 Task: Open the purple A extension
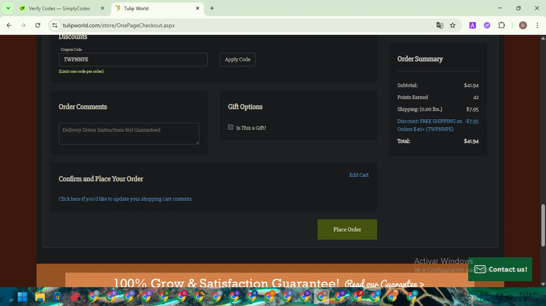point(472,25)
